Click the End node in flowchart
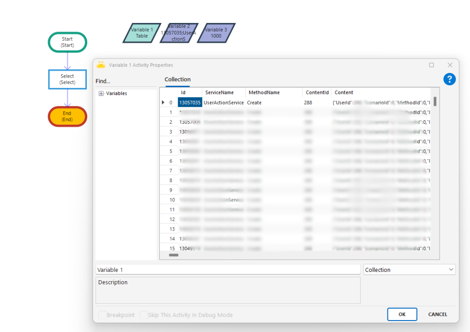 coord(67,116)
